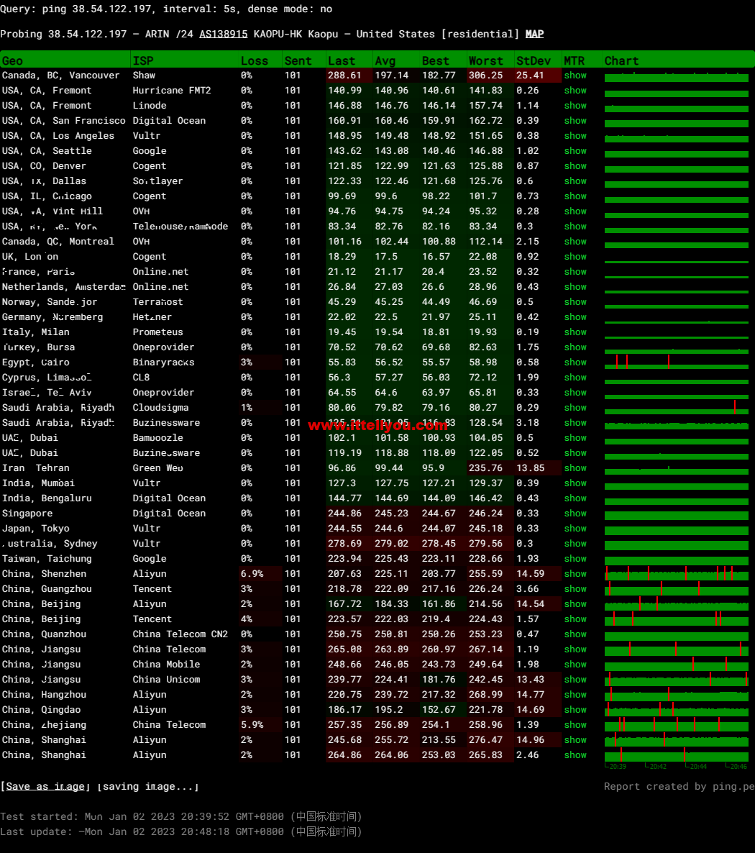Show MTR for Los Angeles Vultr
The width and height of the screenshot is (755, 853).
click(575, 135)
